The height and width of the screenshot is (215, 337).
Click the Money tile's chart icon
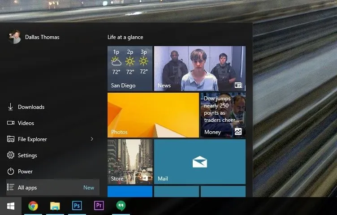click(x=238, y=131)
